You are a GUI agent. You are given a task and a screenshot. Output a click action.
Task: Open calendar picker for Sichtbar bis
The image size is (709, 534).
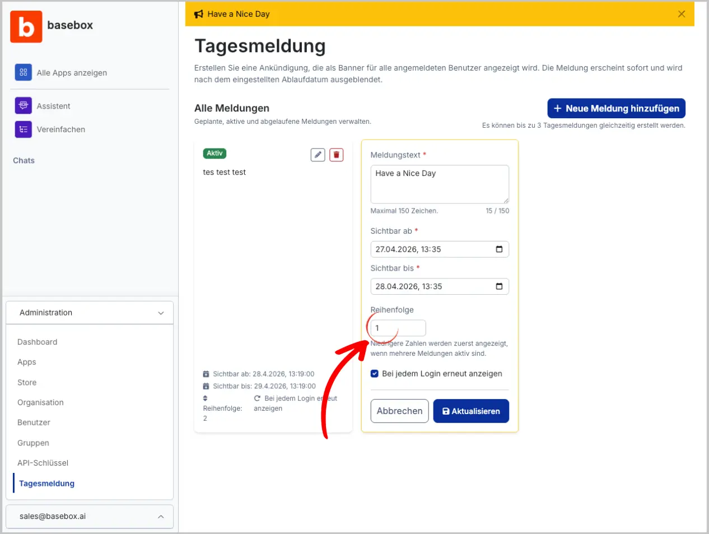[x=499, y=286]
